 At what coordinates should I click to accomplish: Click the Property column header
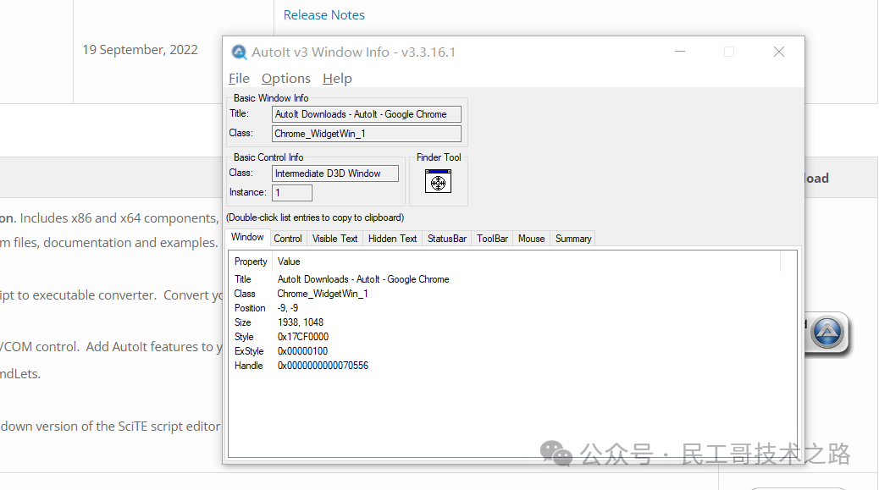(251, 262)
